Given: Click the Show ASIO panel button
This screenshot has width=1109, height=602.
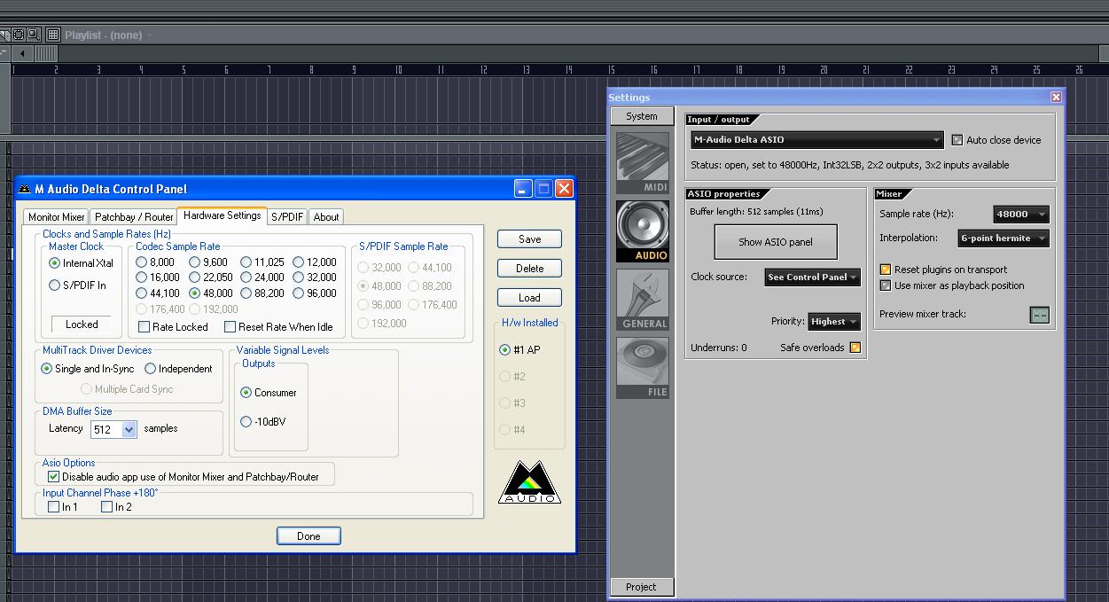Looking at the screenshot, I should 776,242.
